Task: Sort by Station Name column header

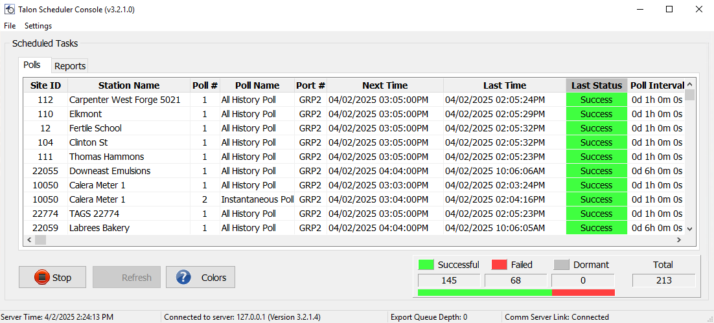Action: point(129,85)
